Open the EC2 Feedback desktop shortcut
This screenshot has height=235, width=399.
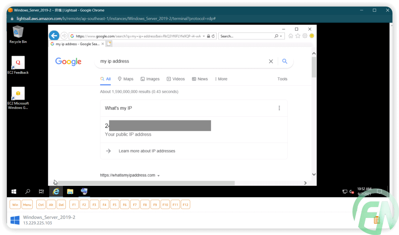pyautogui.click(x=18, y=65)
